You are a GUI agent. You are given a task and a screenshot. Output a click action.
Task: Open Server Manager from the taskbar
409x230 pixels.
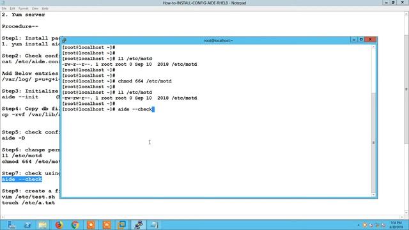pyautogui.click(x=12, y=225)
